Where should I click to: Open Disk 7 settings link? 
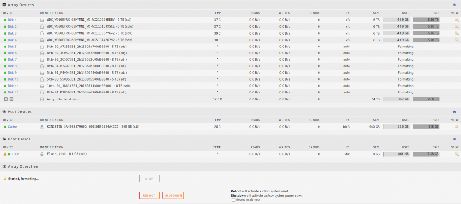click(x=12, y=59)
